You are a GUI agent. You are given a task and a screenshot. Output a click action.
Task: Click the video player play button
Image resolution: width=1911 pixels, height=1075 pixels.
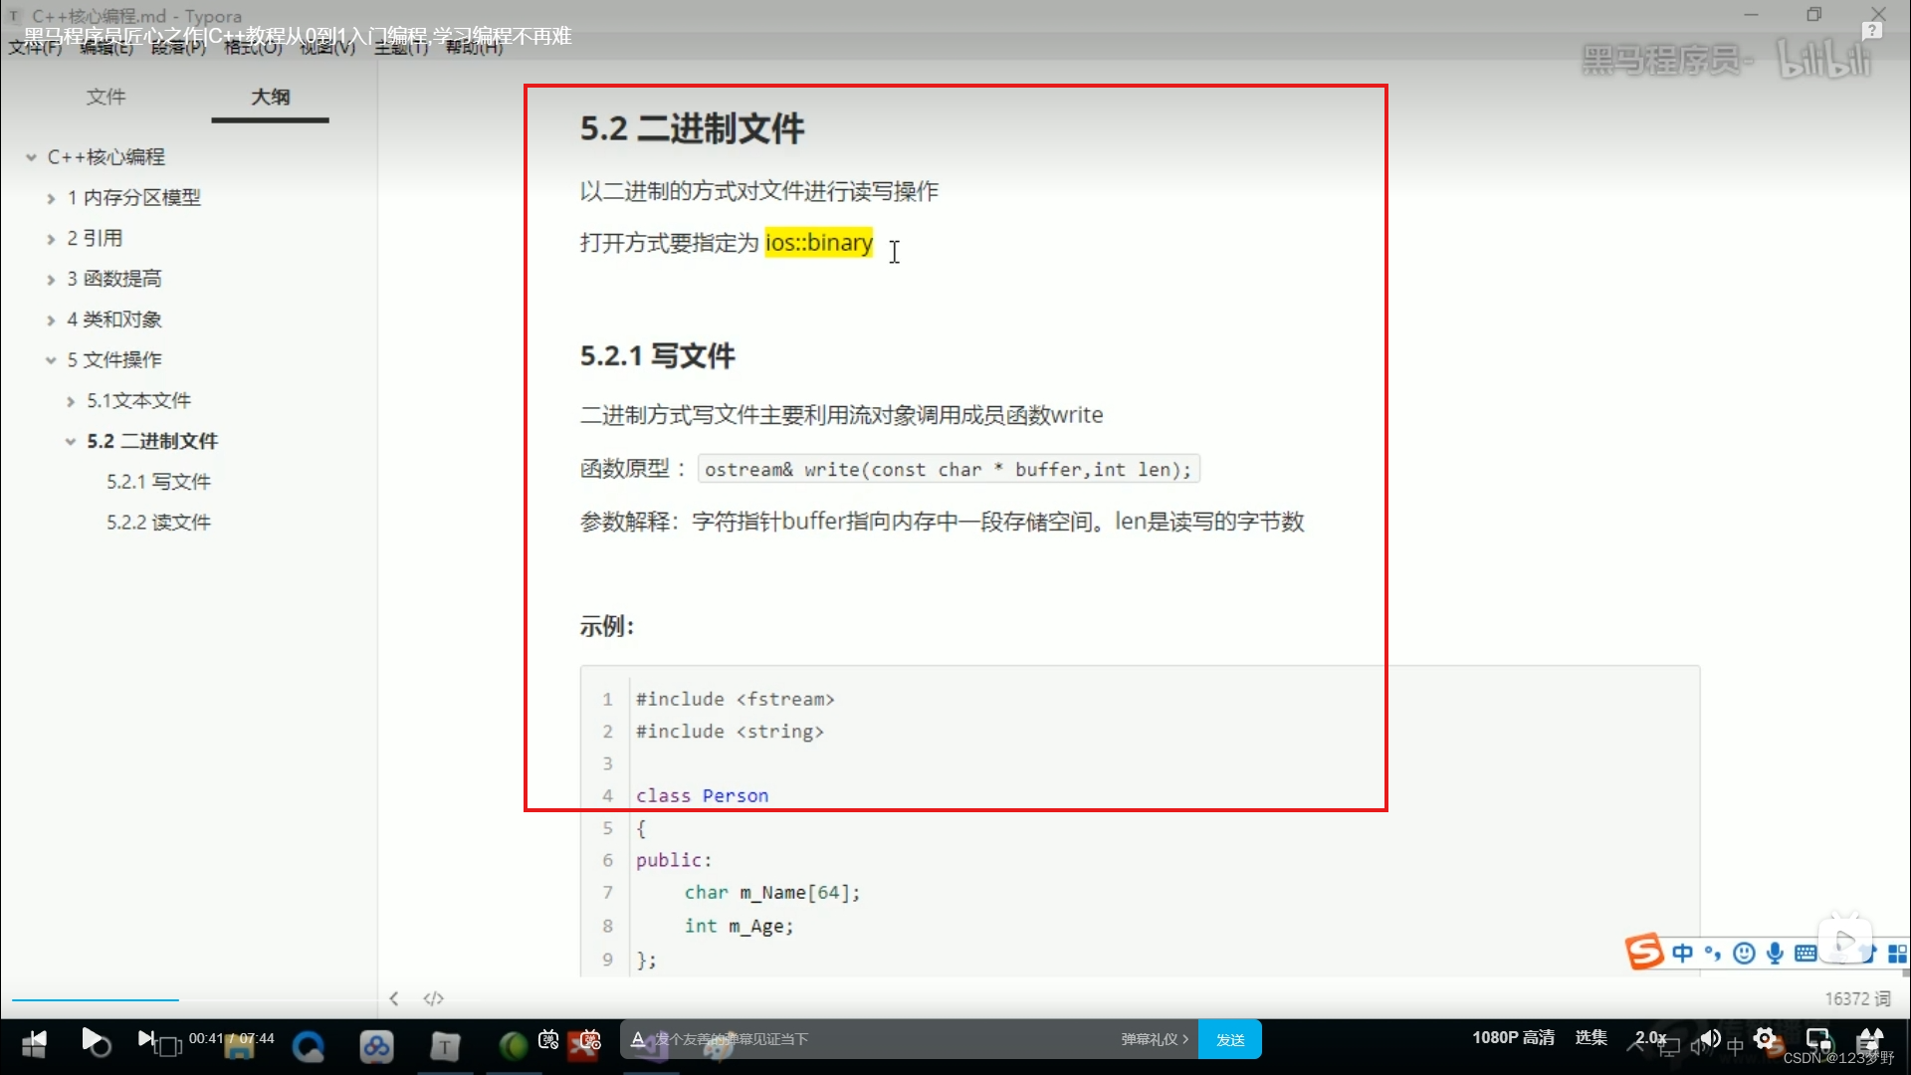[x=92, y=1039]
